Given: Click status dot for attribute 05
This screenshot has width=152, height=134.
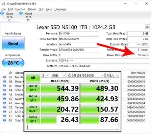Looking at the screenshot, I should [4, 77].
